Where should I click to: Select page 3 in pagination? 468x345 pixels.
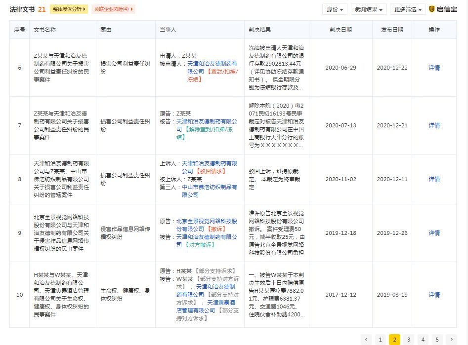409,339
